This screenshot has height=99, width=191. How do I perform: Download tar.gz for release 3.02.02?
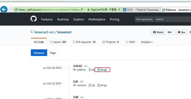coord(102,70)
